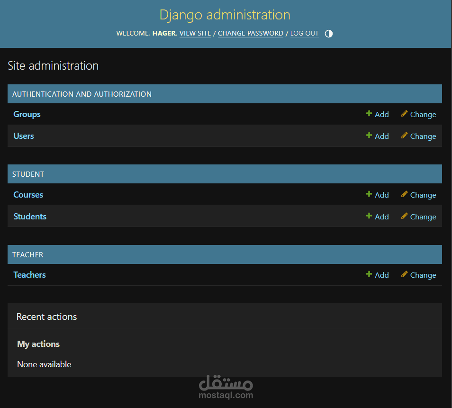
Task: Add a new teacher via Add text
Action: coord(382,275)
